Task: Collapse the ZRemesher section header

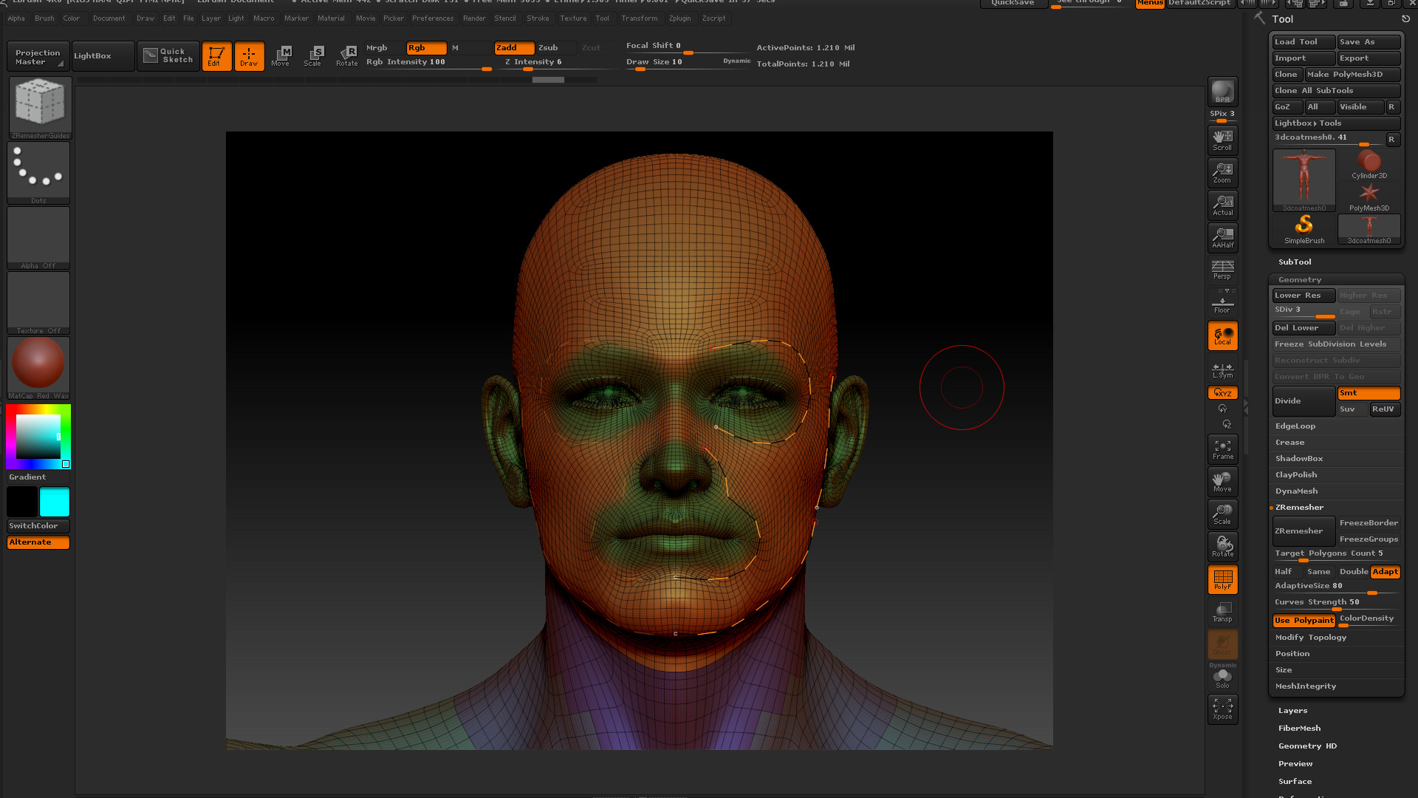Action: (1299, 508)
